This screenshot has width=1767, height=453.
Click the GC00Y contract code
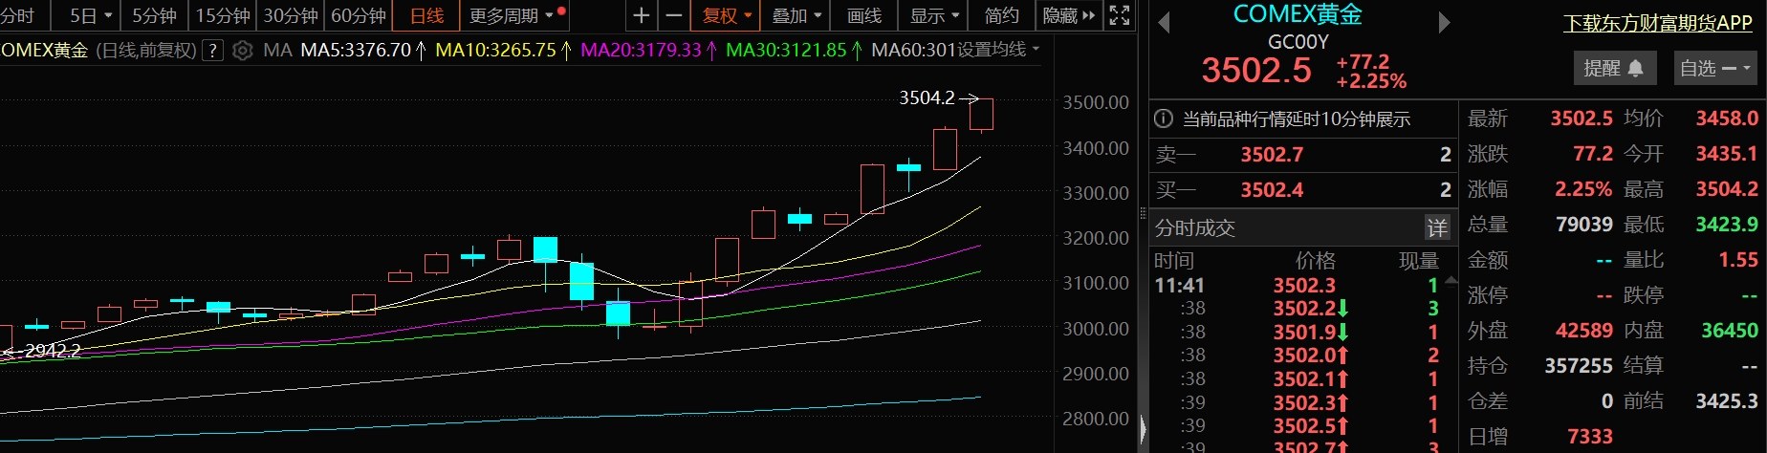coord(1298,42)
